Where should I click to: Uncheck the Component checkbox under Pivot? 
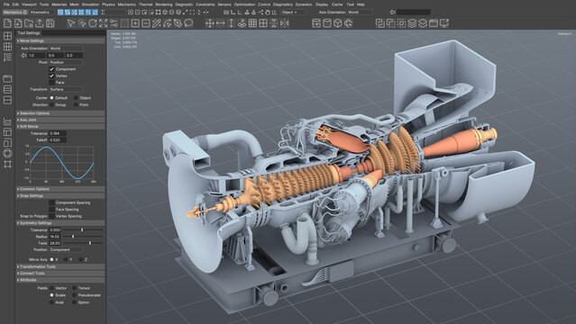tap(51, 69)
